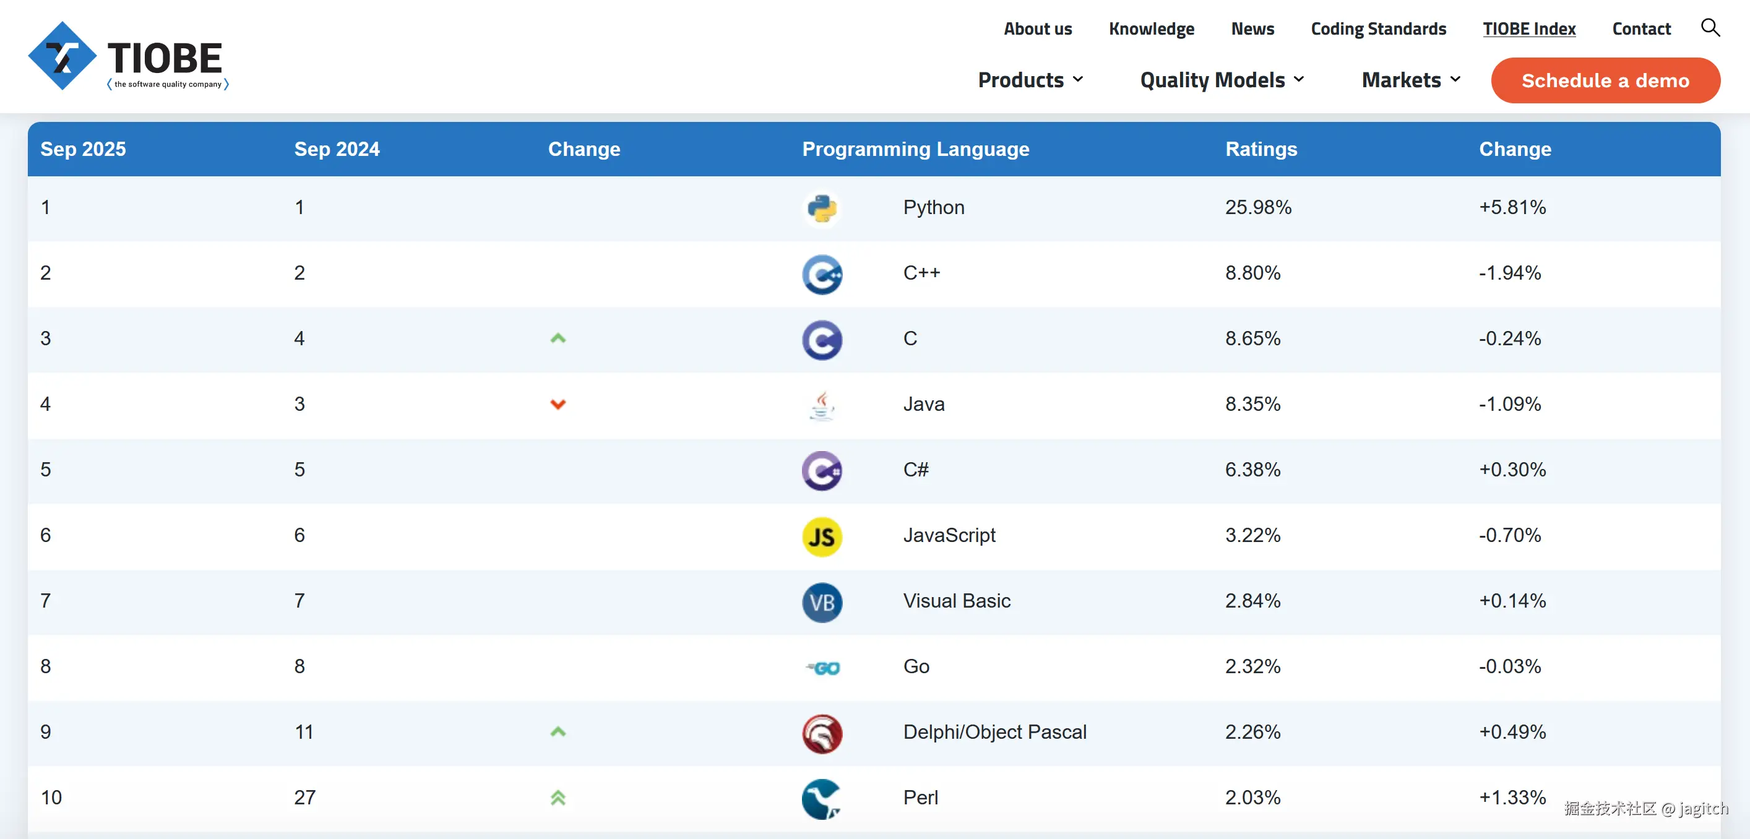The image size is (1750, 839).
Task: Go to the Coding Standards page
Action: (1377, 28)
